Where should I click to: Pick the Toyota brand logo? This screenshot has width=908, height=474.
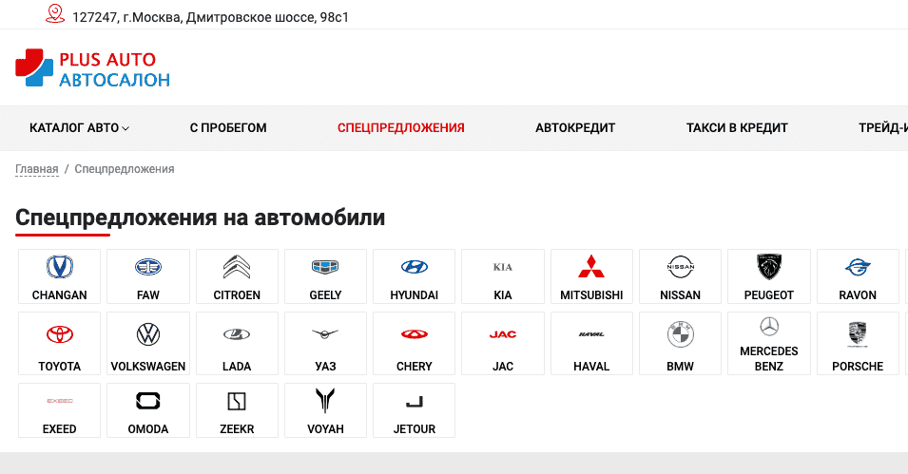coord(60,334)
